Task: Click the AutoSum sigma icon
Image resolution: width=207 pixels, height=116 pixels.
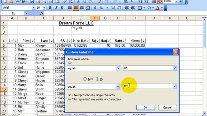Action: coord(132,1)
